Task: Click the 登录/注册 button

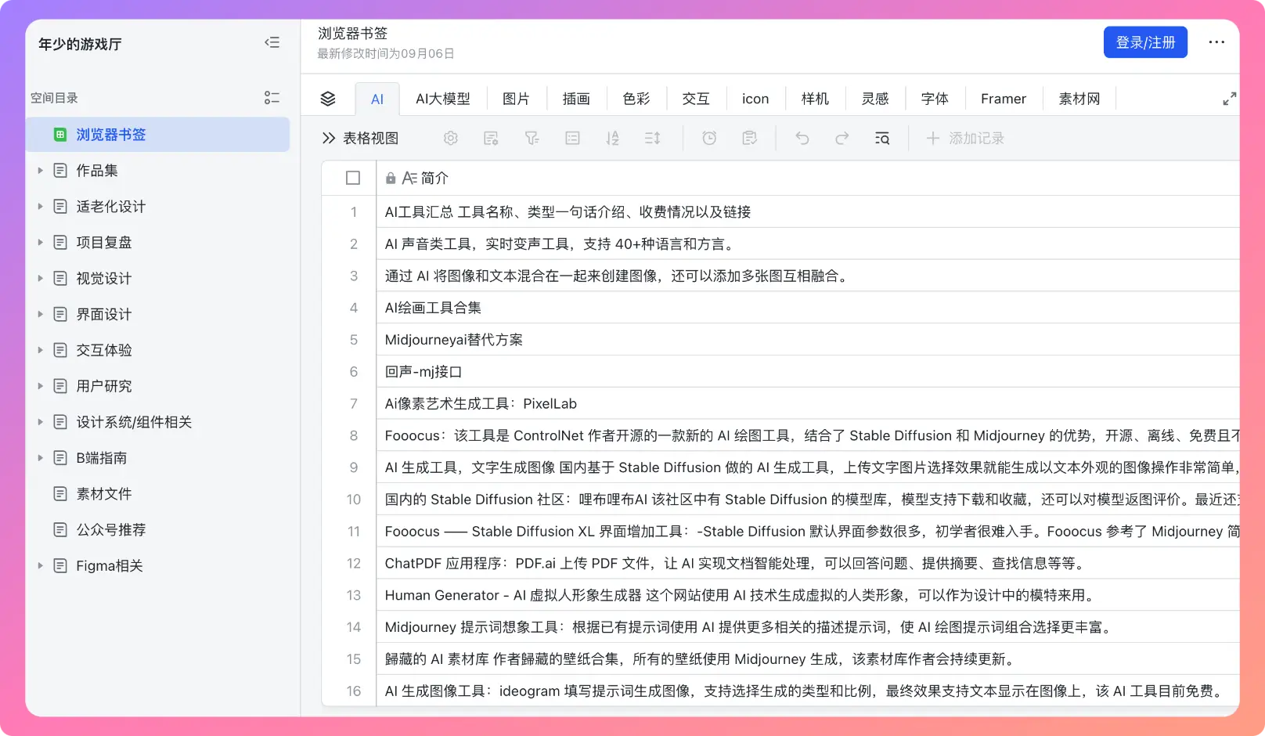Action: point(1144,42)
